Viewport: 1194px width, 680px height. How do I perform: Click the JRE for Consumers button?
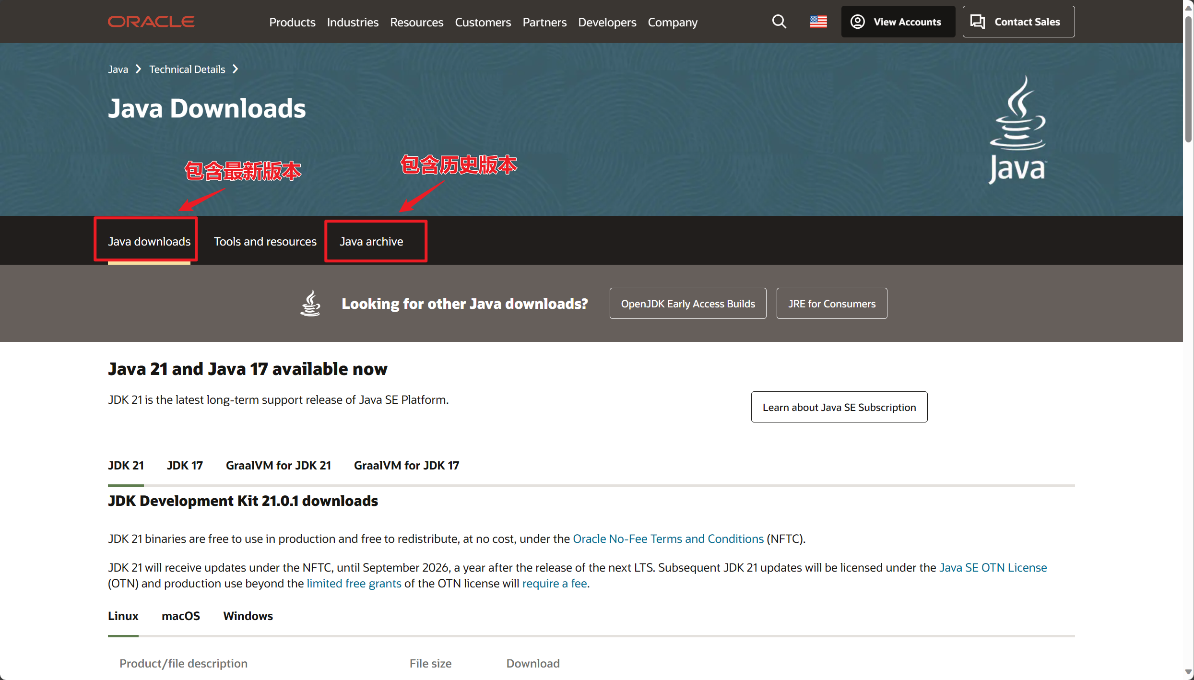click(831, 304)
